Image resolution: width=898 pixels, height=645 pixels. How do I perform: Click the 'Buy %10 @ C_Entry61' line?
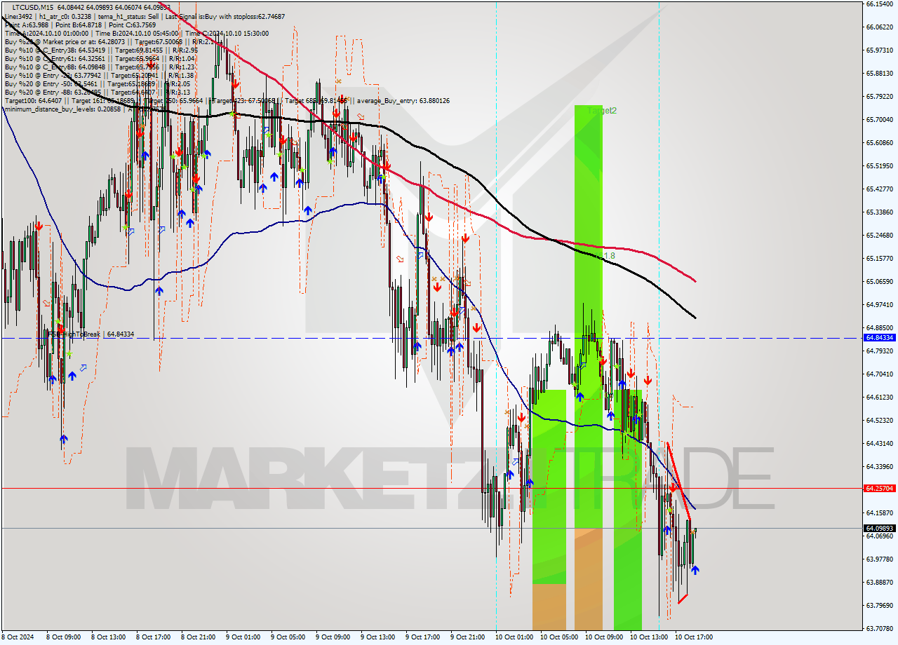click(100, 58)
